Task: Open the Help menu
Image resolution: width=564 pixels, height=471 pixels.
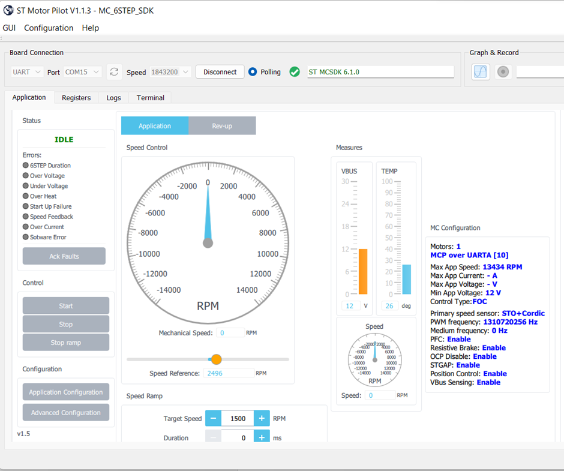Action: pos(90,28)
